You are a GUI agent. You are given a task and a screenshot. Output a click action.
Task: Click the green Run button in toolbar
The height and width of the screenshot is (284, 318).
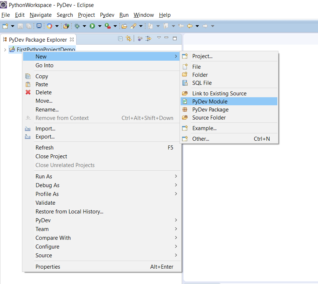[92, 26]
